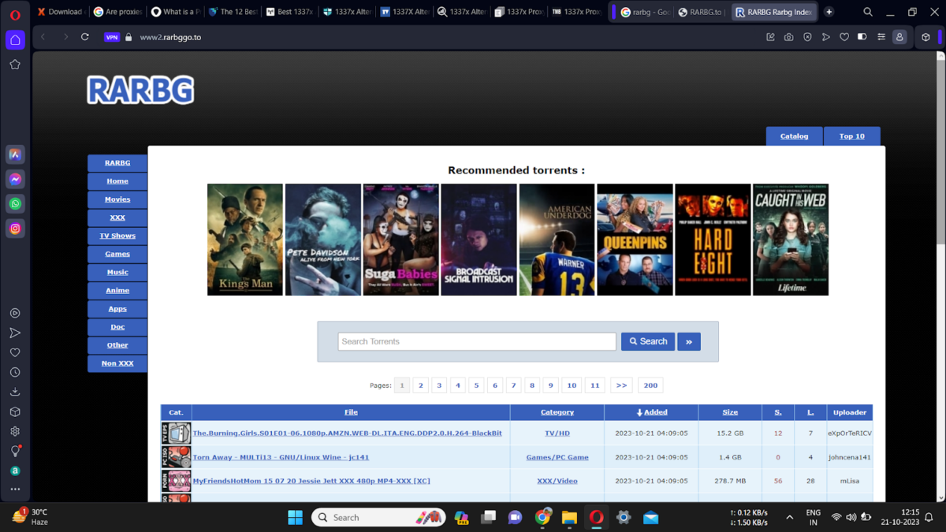
Task: Send page to My Flow via toolbar icon
Action: tap(825, 36)
